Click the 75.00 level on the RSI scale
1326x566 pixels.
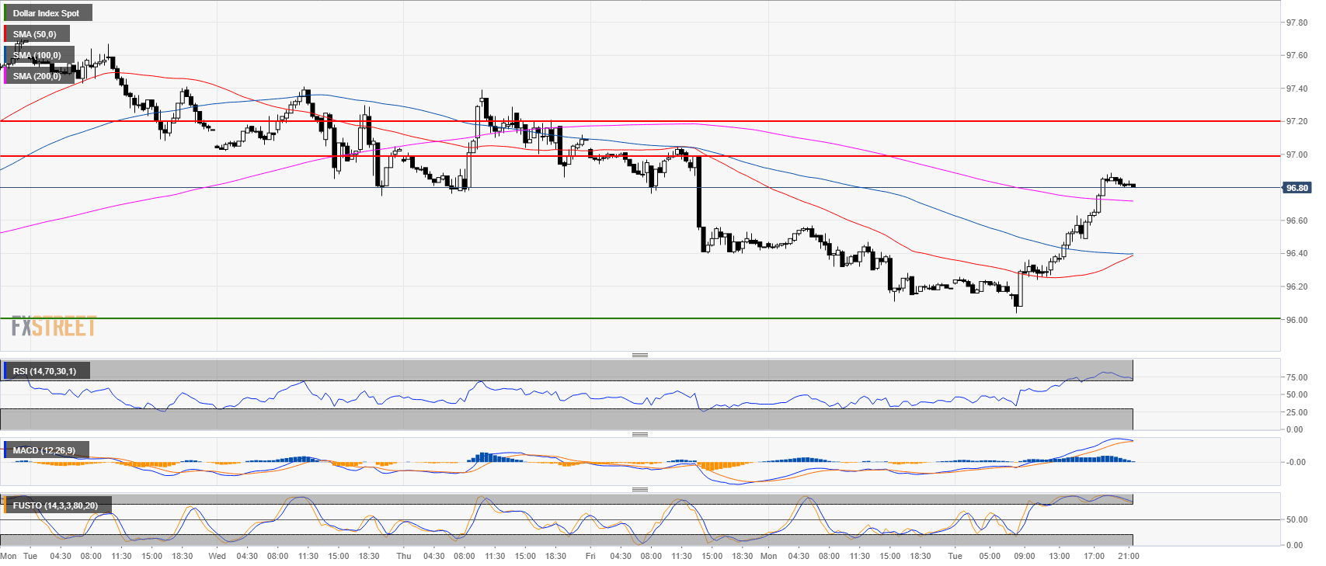point(1296,377)
